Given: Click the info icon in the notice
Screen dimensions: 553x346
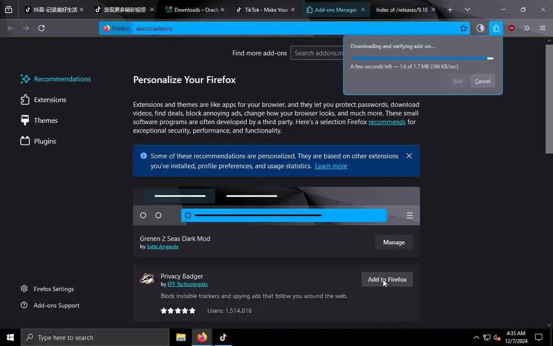Looking at the screenshot, I should point(144,156).
